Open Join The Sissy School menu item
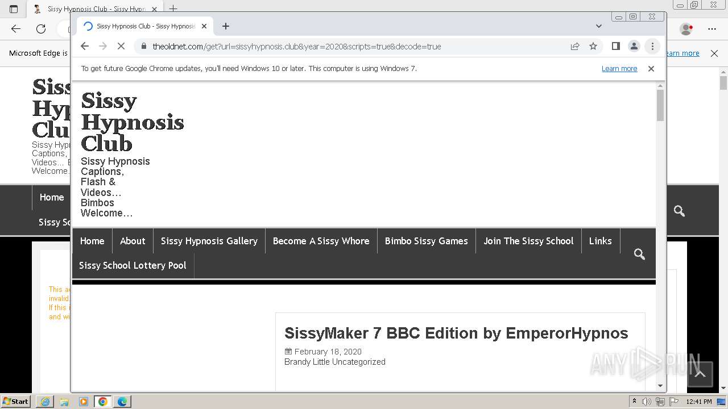728x409 pixels. click(x=528, y=241)
